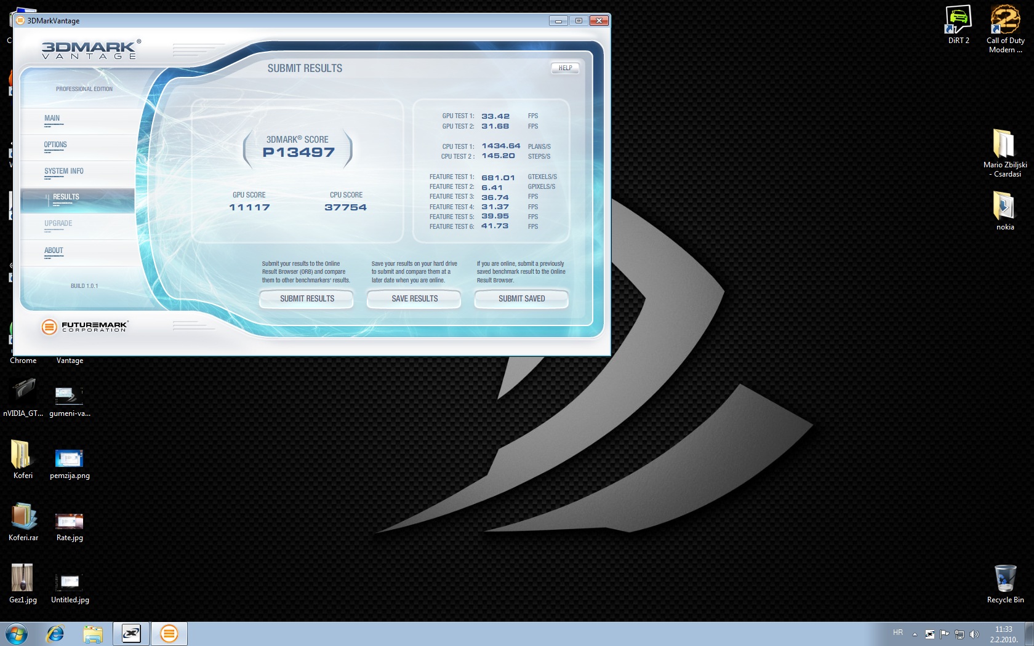The width and height of the screenshot is (1034, 646).
Task: Open Windows Explorer from the taskbar
Action: coord(93,634)
